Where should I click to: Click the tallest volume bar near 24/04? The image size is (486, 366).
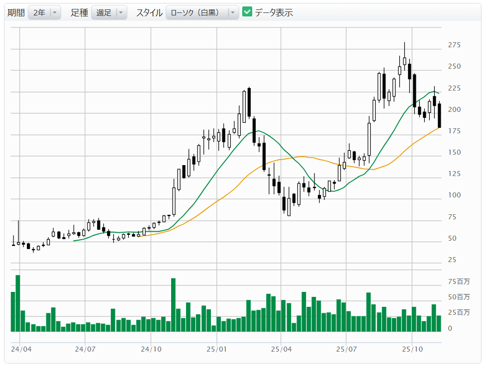click(x=18, y=303)
